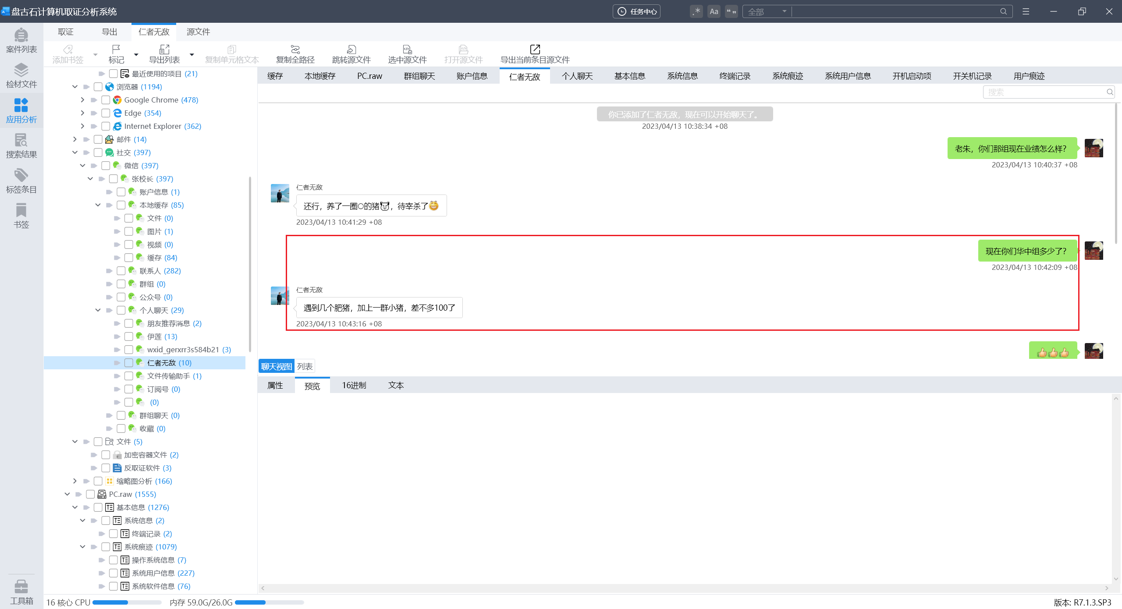This screenshot has width=1122, height=609.
Task: Click the 任务中心 button
Action: pyautogui.click(x=636, y=11)
